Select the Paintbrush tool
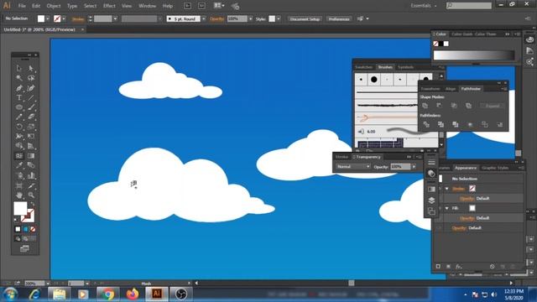 (x=31, y=107)
